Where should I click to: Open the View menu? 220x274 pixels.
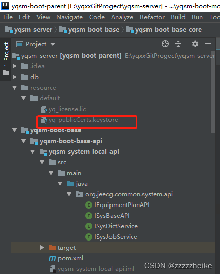[43, 17]
